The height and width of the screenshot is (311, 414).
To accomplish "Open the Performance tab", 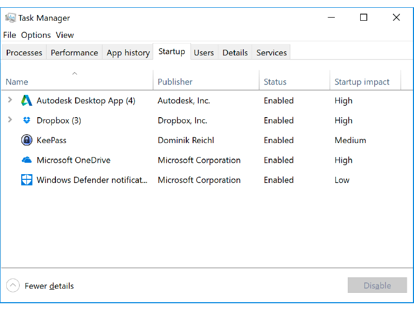I will (x=74, y=52).
